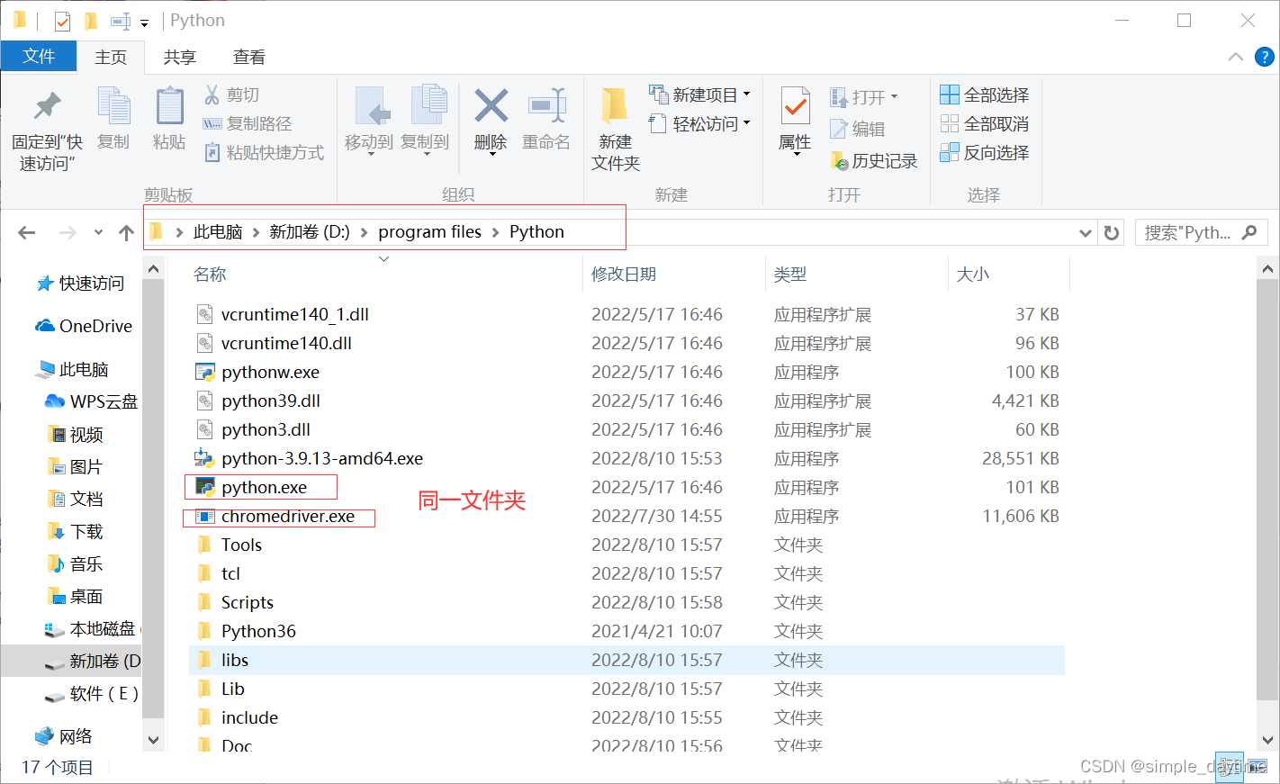Open the History (历史记录) icon
Screen dimensions: 1280x784
[x=873, y=161]
